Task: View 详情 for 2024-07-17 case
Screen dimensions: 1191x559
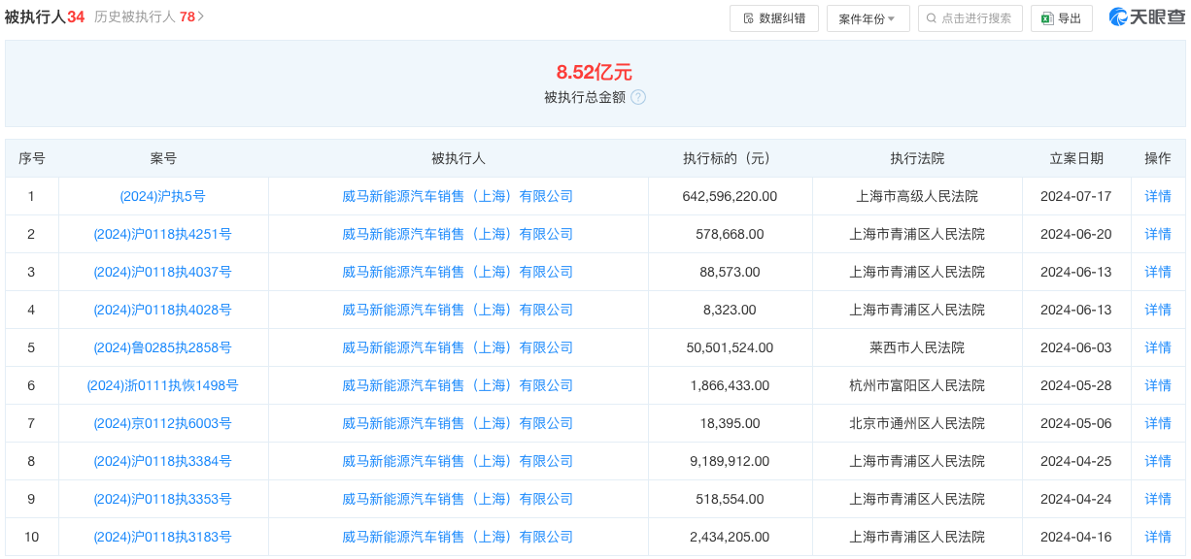Action: pyautogui.click(x=1158, y=196)
